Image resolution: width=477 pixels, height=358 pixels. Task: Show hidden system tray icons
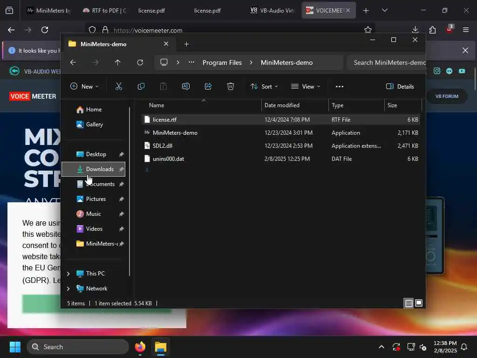[381, 347]
